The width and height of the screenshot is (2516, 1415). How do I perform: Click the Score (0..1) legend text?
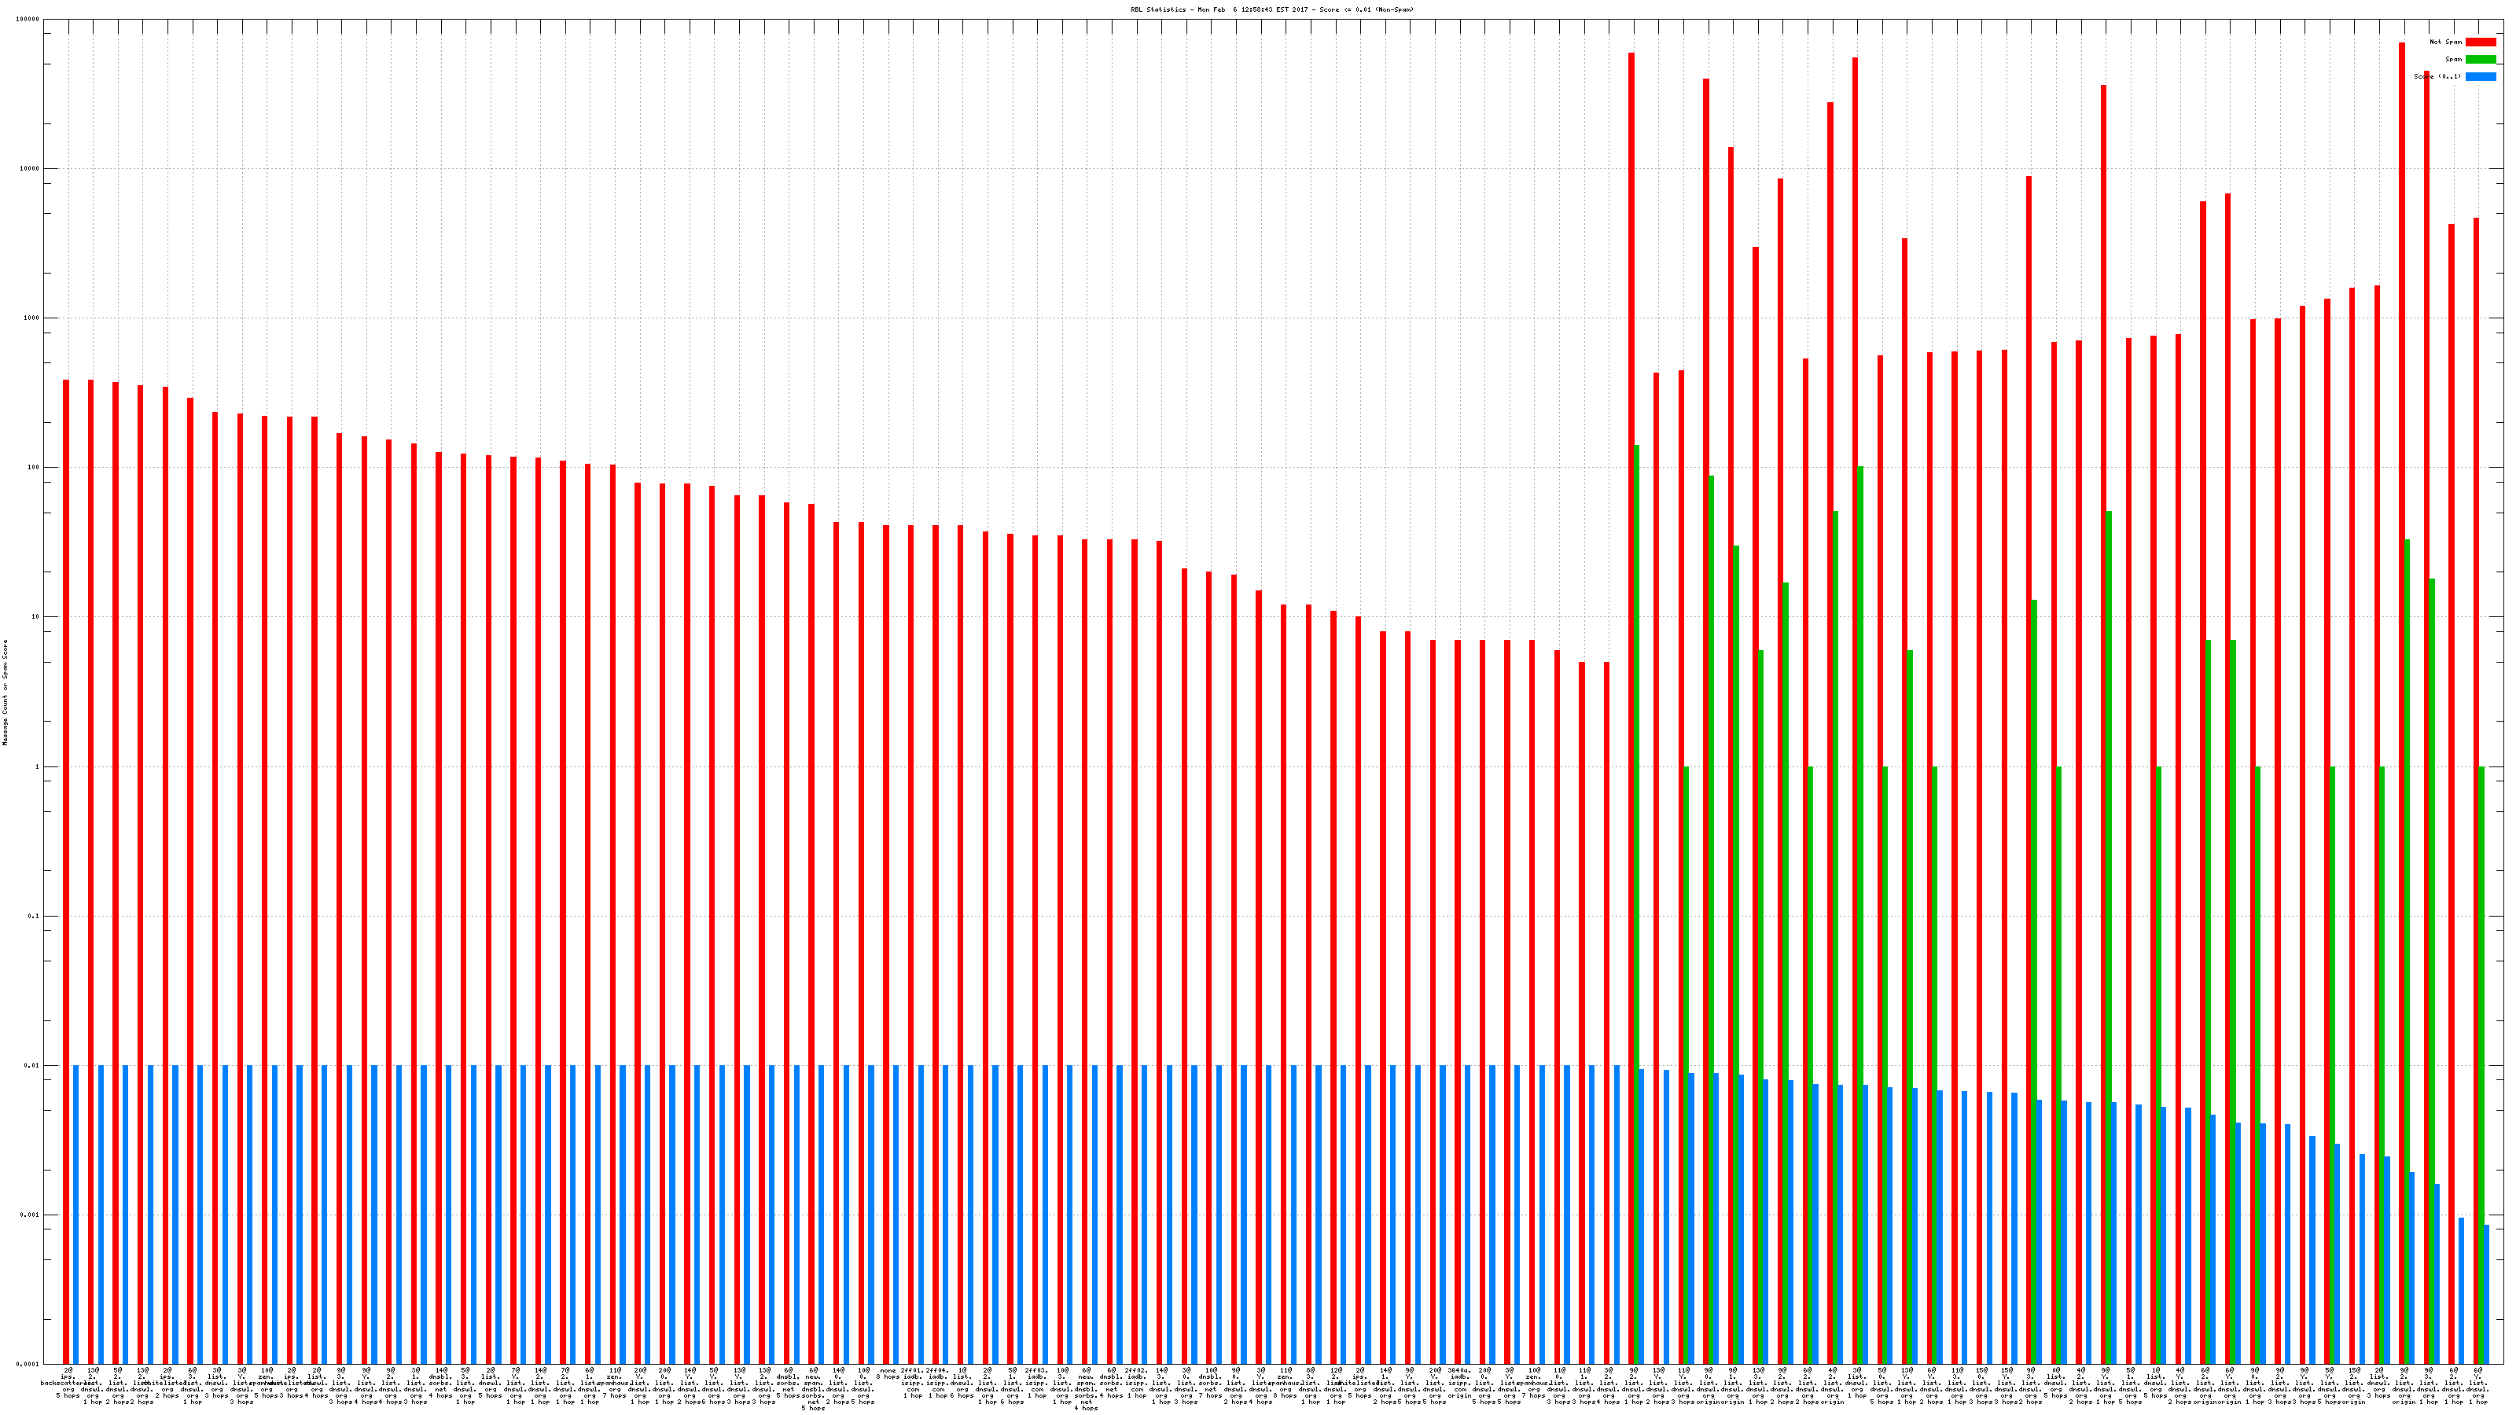[2438, 76]
